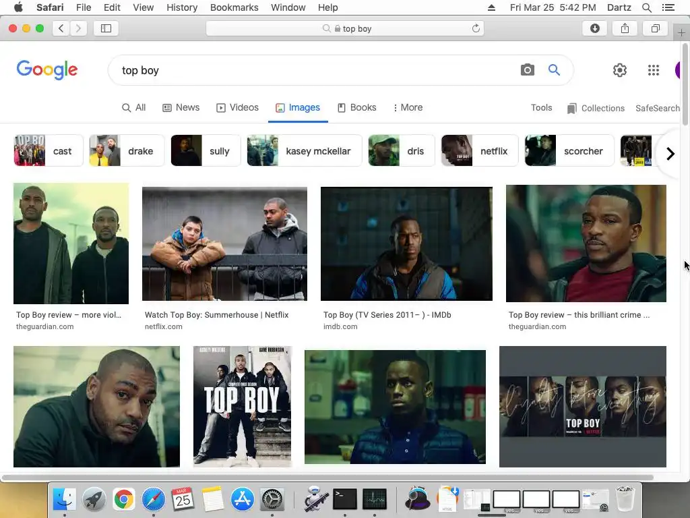Viewport: 690px width, 518px height.
Task: Filter images by 'kasey mckellar' chip
Action: 305,150
